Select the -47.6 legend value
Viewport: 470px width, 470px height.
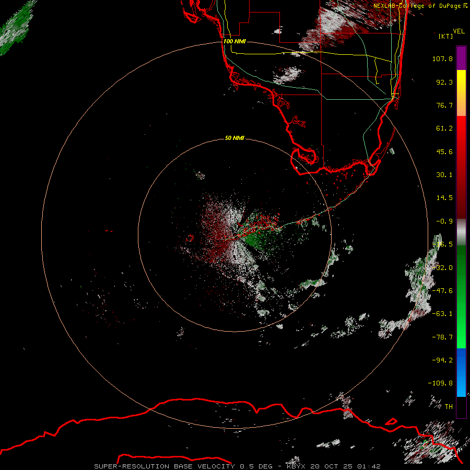(442, 291)
